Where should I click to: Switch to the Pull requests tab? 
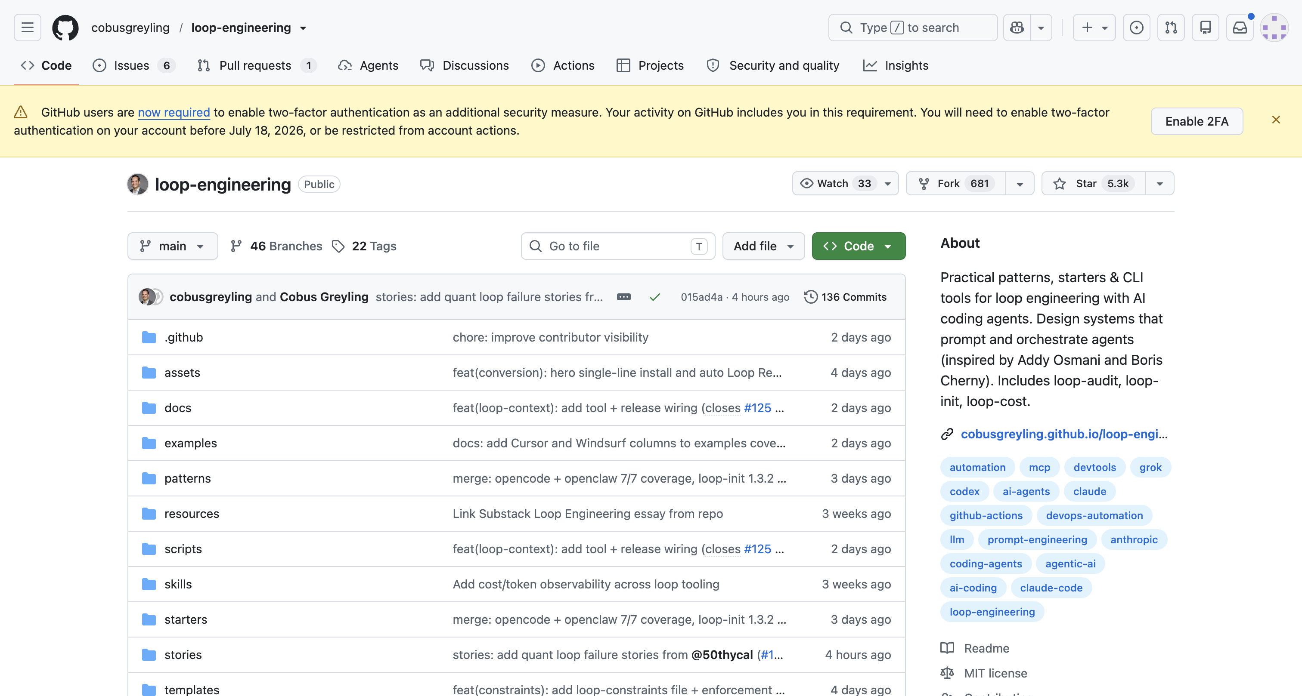257,65
